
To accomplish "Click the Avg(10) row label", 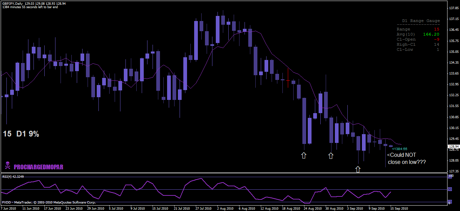I will tap(406, 35).
